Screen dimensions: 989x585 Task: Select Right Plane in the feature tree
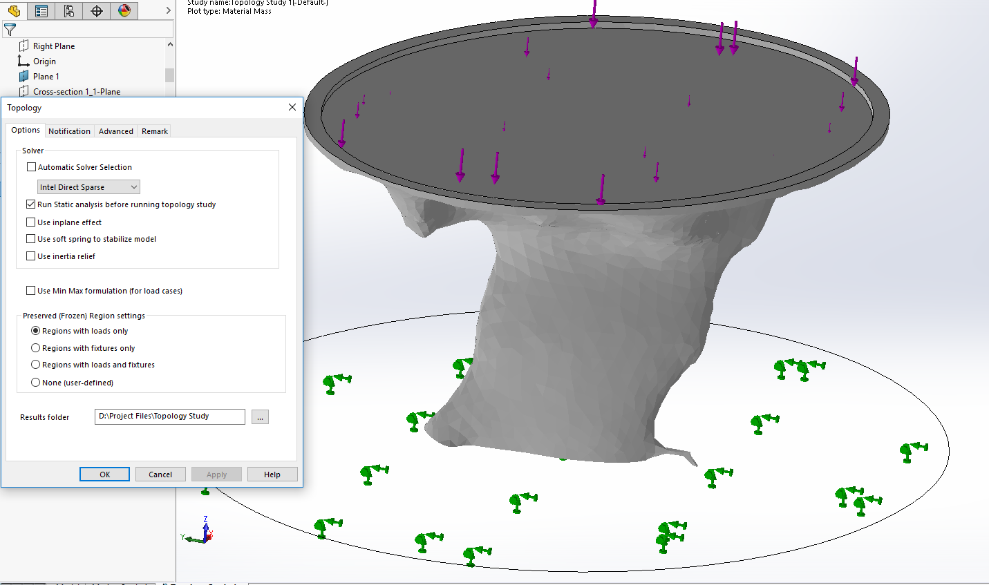tap(54, 46)
